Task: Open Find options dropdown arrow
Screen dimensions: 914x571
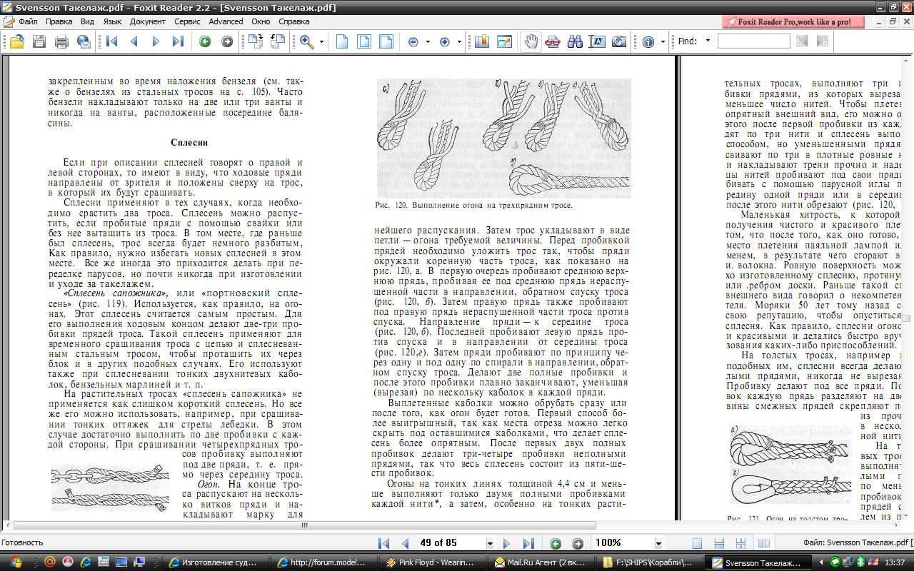Action: pos(708,41)
